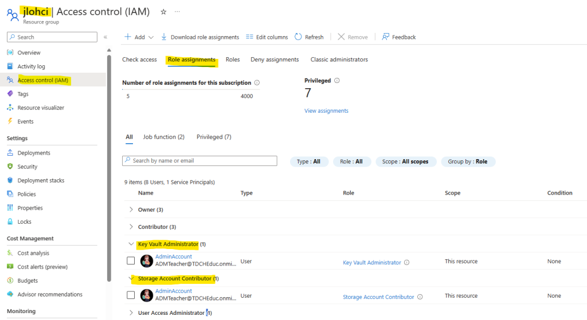Click the Access control (IAM) icon
587x320 pixels.
[10, 80]
